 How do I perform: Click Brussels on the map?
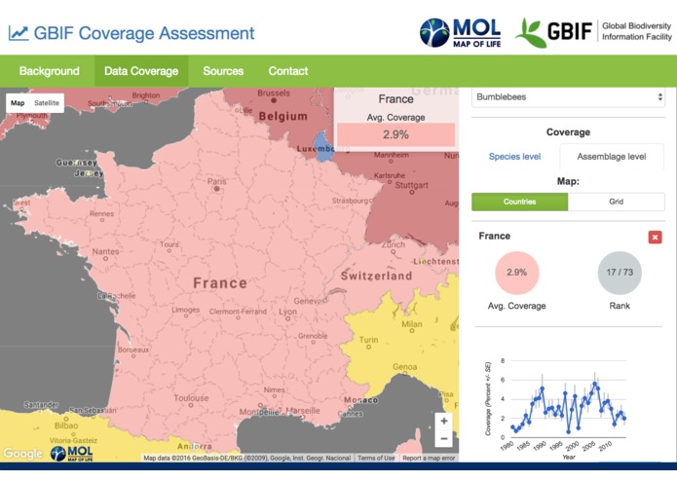click(274, 95)
